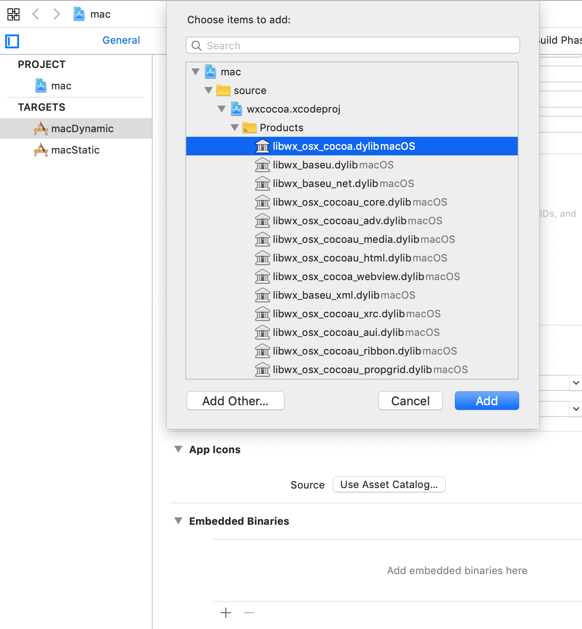The width and height of the screenshot is (582, 629).
Task: Select libwx_osx_cocoa.dylib row
Action: pyautogui.click(x=352, y=146)
